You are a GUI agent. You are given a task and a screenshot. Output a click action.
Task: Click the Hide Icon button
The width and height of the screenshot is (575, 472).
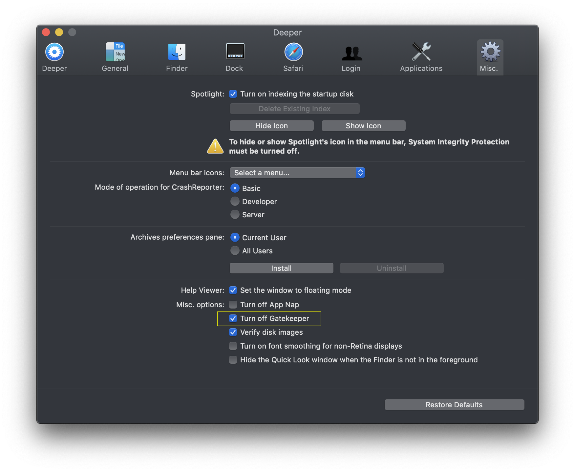coord(271,125)
